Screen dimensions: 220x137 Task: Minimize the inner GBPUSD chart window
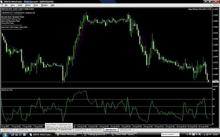212,5
